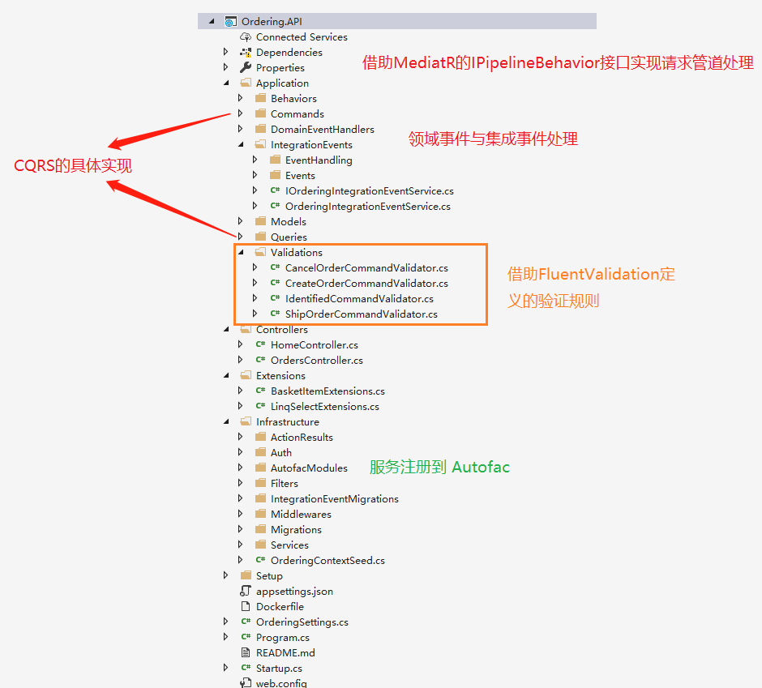The height and width of the screenshot is (688, 762).
Task: Select OrdersController.cs in the tree
Action: click(316, 361)
